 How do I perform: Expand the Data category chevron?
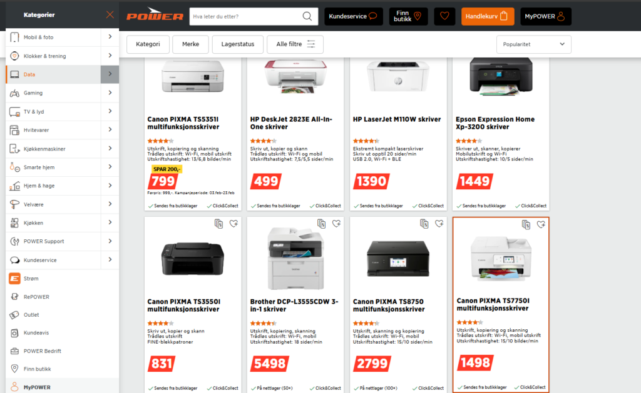point(110,74)
